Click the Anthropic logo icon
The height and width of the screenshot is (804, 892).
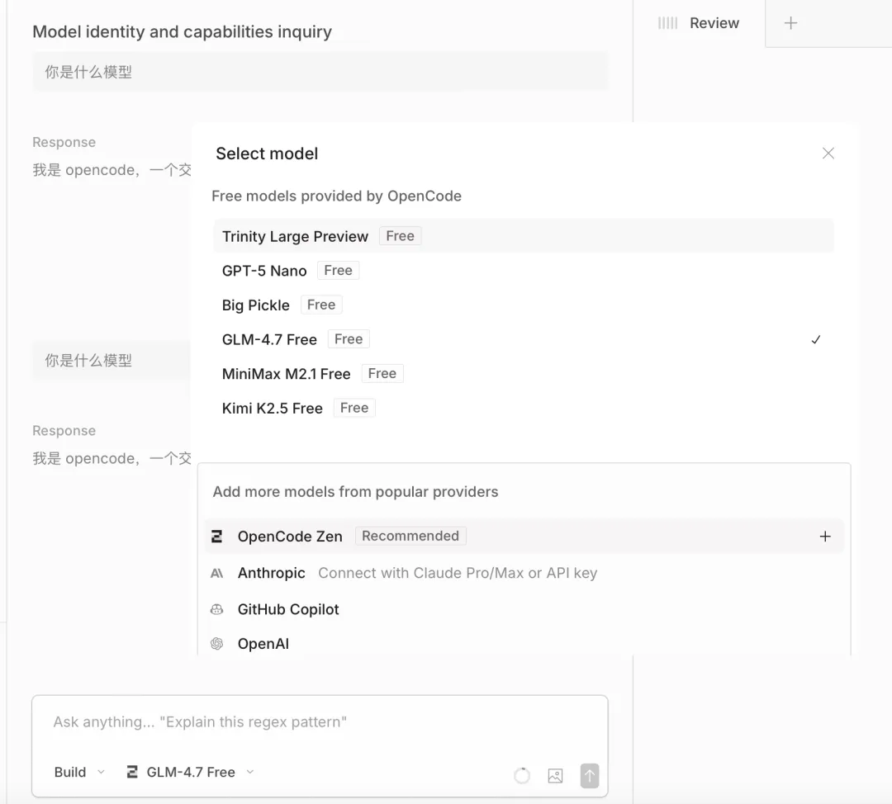(x=217, y=573)
